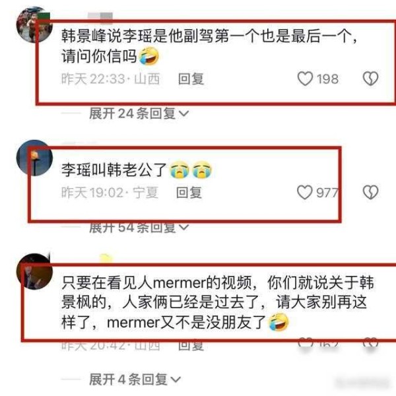This screenshot has height=396, width=396.
Task: Dislike the Ningxia comment posted 19:02
Action: click(370, 193)
